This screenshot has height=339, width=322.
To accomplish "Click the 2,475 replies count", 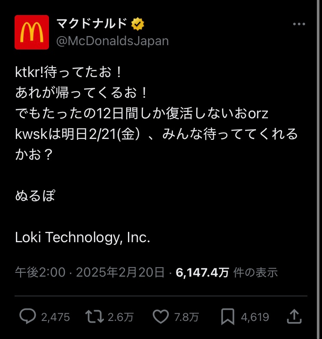I will (x=55, y=317).
